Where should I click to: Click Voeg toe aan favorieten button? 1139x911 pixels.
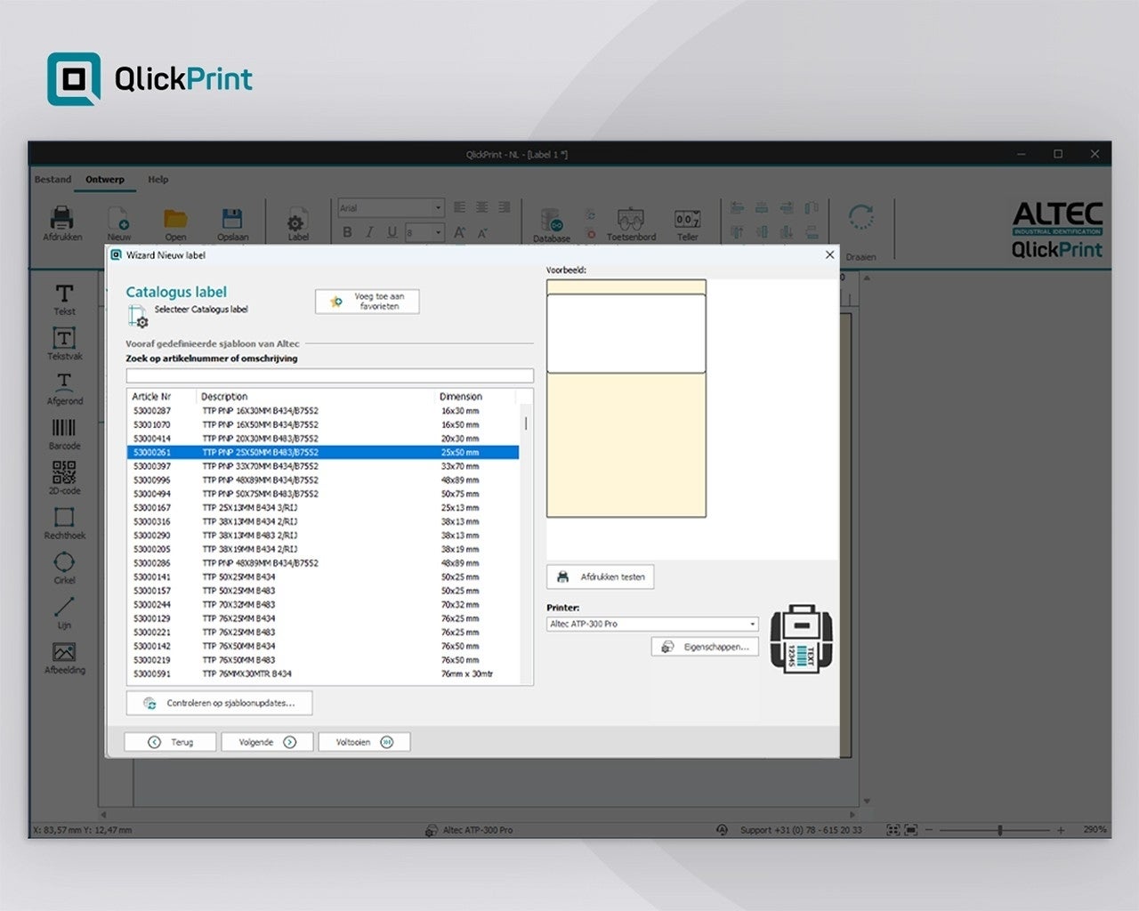[367, 302]
